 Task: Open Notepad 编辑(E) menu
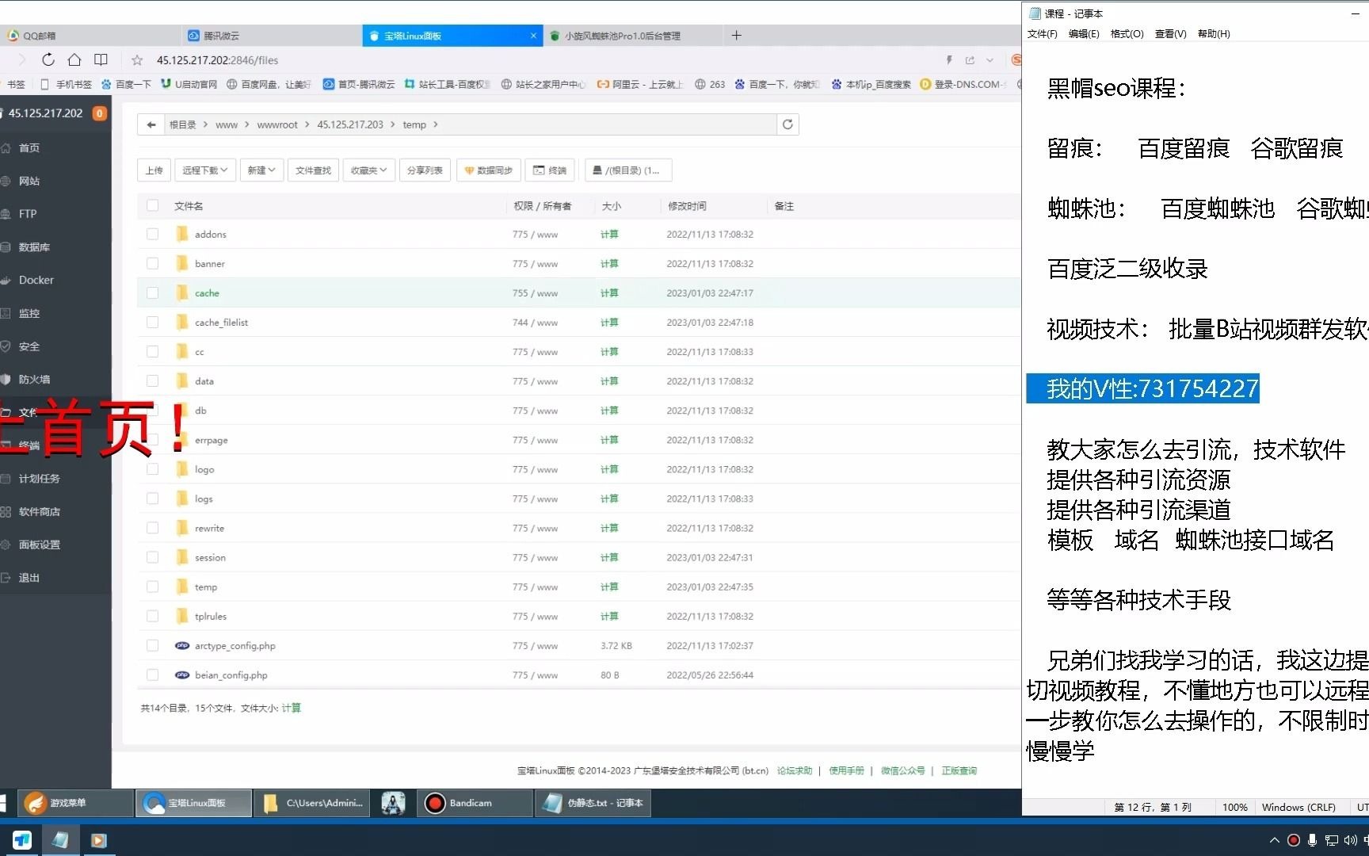click(x=1084, y=33)
